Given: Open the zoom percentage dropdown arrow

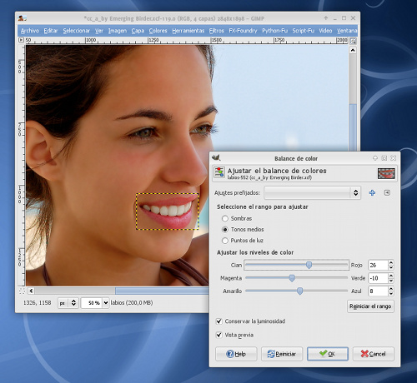Looking at the screenshot, I should click(x=106, y=303).
